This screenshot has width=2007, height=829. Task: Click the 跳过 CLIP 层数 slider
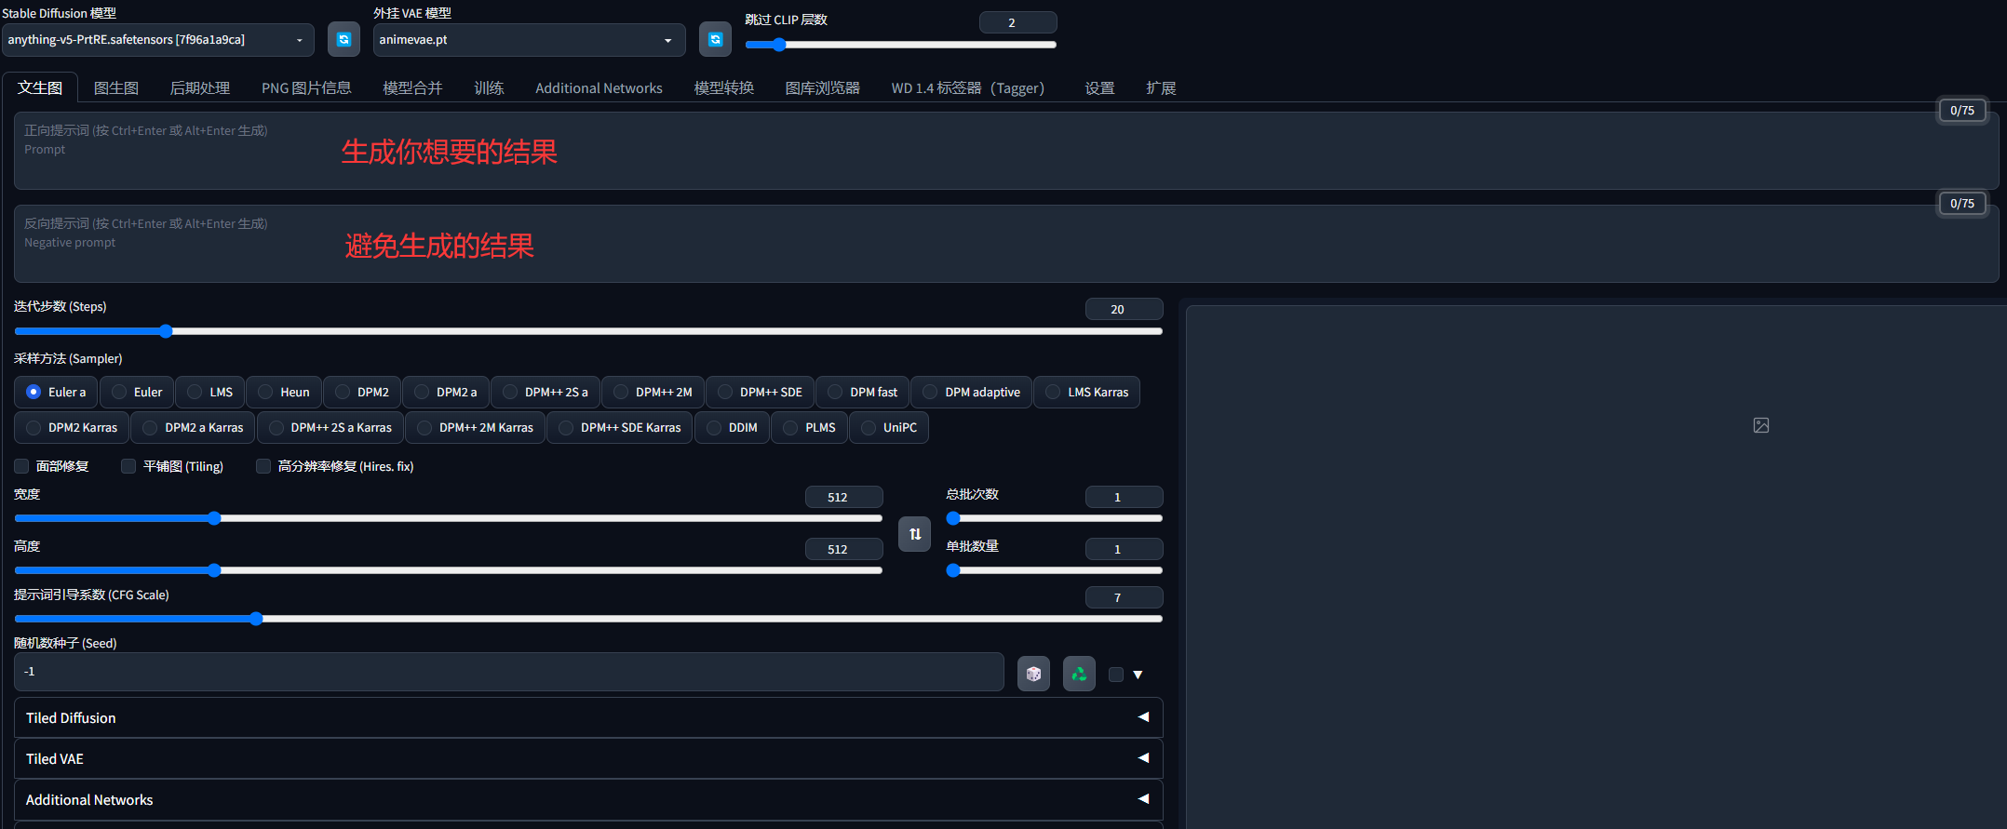point(901,45)
